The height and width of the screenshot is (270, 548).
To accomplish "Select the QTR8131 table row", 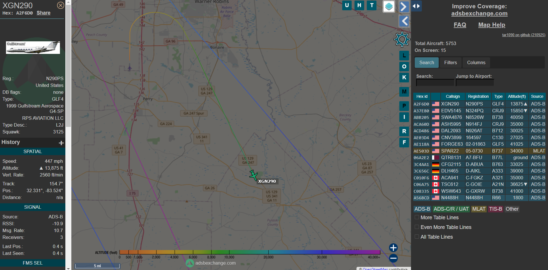I will tap(479, 157).
